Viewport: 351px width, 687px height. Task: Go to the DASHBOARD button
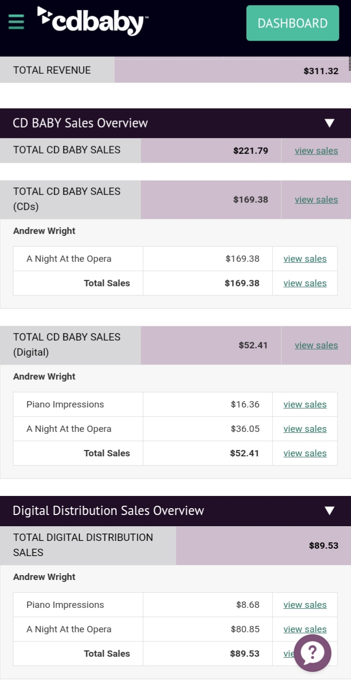292,23
